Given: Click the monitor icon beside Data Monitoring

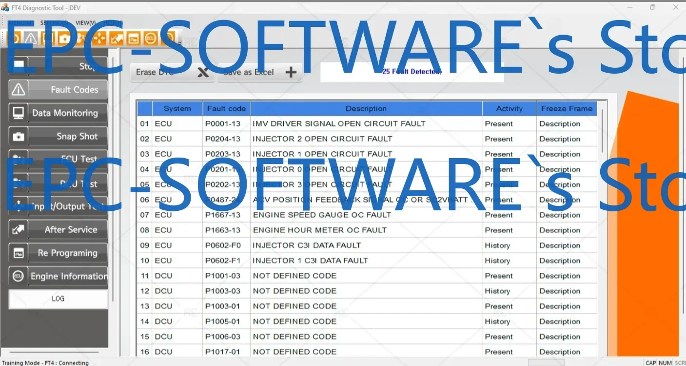Looking at the screenshot, I should click(19, 113).
